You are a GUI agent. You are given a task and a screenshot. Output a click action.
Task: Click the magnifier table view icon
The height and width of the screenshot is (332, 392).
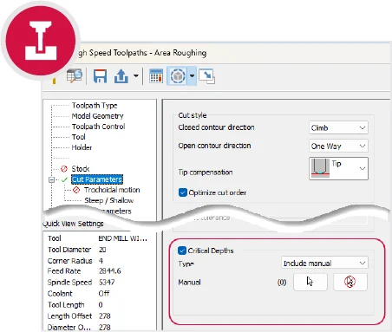tap(75, 75)
